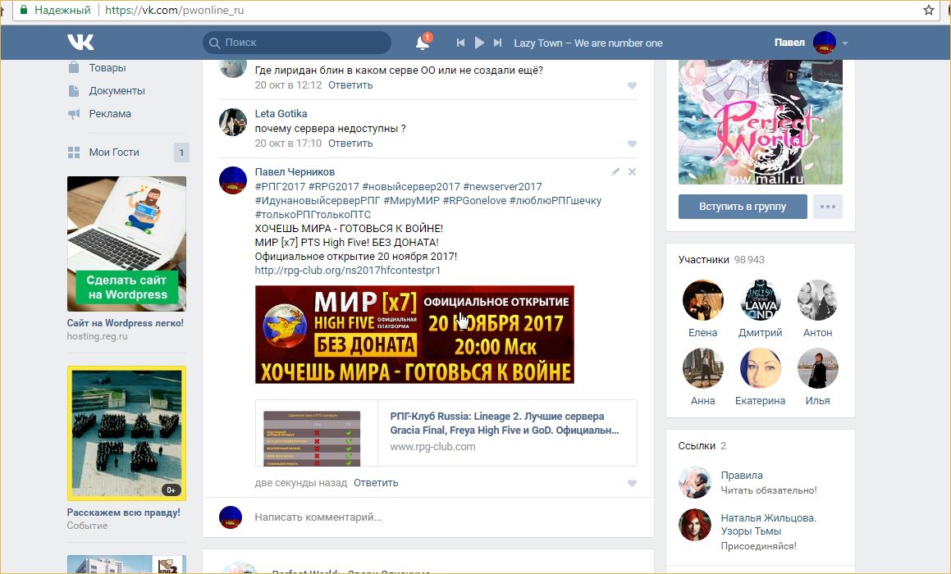
Task: Like the liridan server question comment
Action: 632,86
